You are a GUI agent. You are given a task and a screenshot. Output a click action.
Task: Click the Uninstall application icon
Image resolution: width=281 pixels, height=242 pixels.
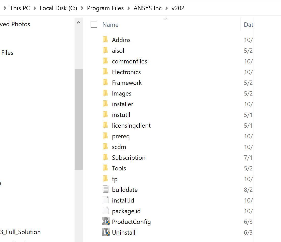(106, 232)
